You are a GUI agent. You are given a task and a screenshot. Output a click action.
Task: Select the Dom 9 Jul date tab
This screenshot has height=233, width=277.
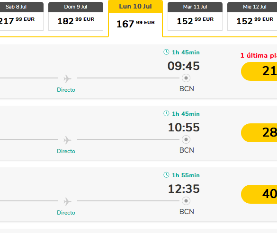click(76, 16)
